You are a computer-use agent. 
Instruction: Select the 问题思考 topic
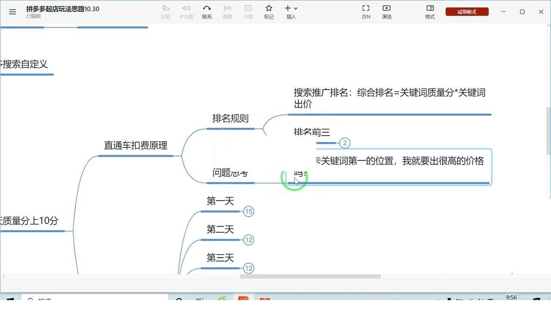click(230, 173)
